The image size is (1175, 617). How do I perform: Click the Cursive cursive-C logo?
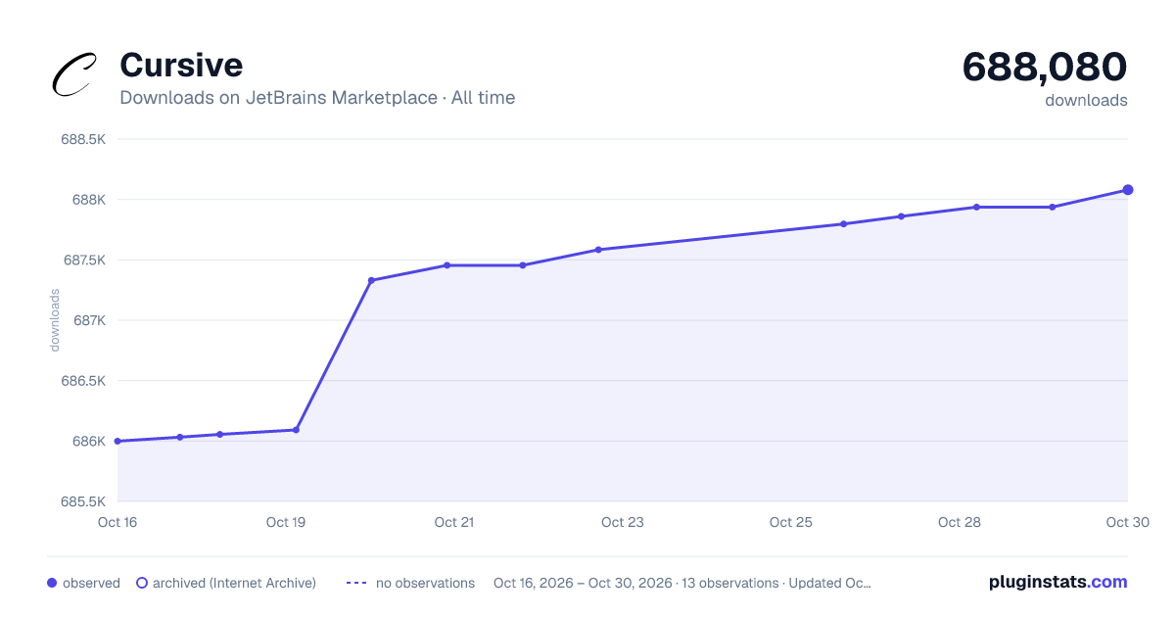tap(74, 74)
